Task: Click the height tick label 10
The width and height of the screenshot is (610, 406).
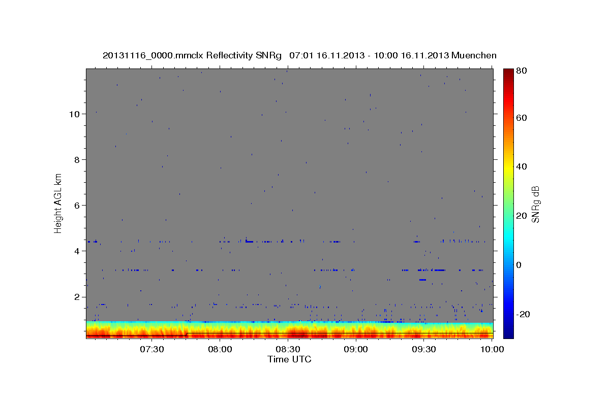Action: tap(75, 114)
